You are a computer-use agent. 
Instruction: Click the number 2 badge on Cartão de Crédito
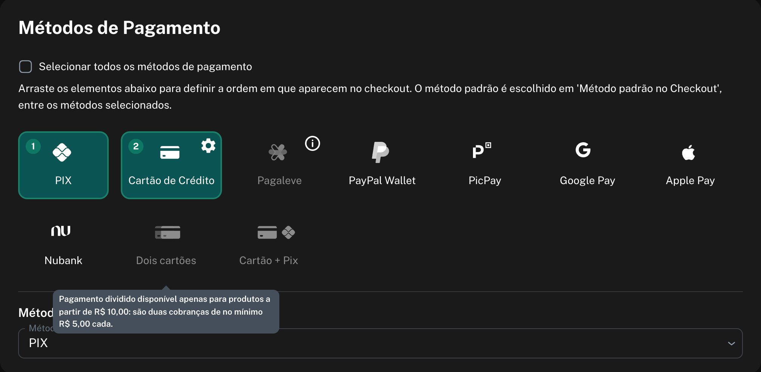point(136,146)
